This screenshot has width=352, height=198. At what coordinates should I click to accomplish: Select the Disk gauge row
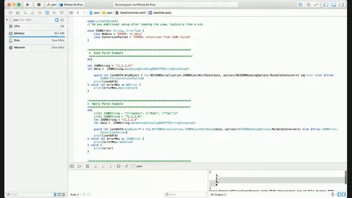coord(36,40)
